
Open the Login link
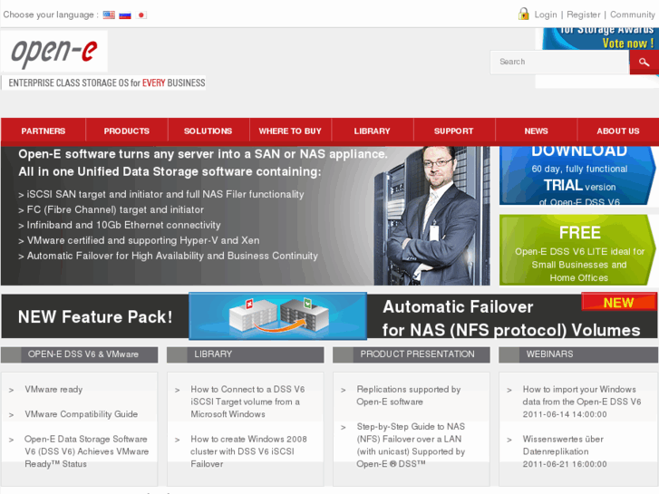pyautogui.click(x=546, y=15)
